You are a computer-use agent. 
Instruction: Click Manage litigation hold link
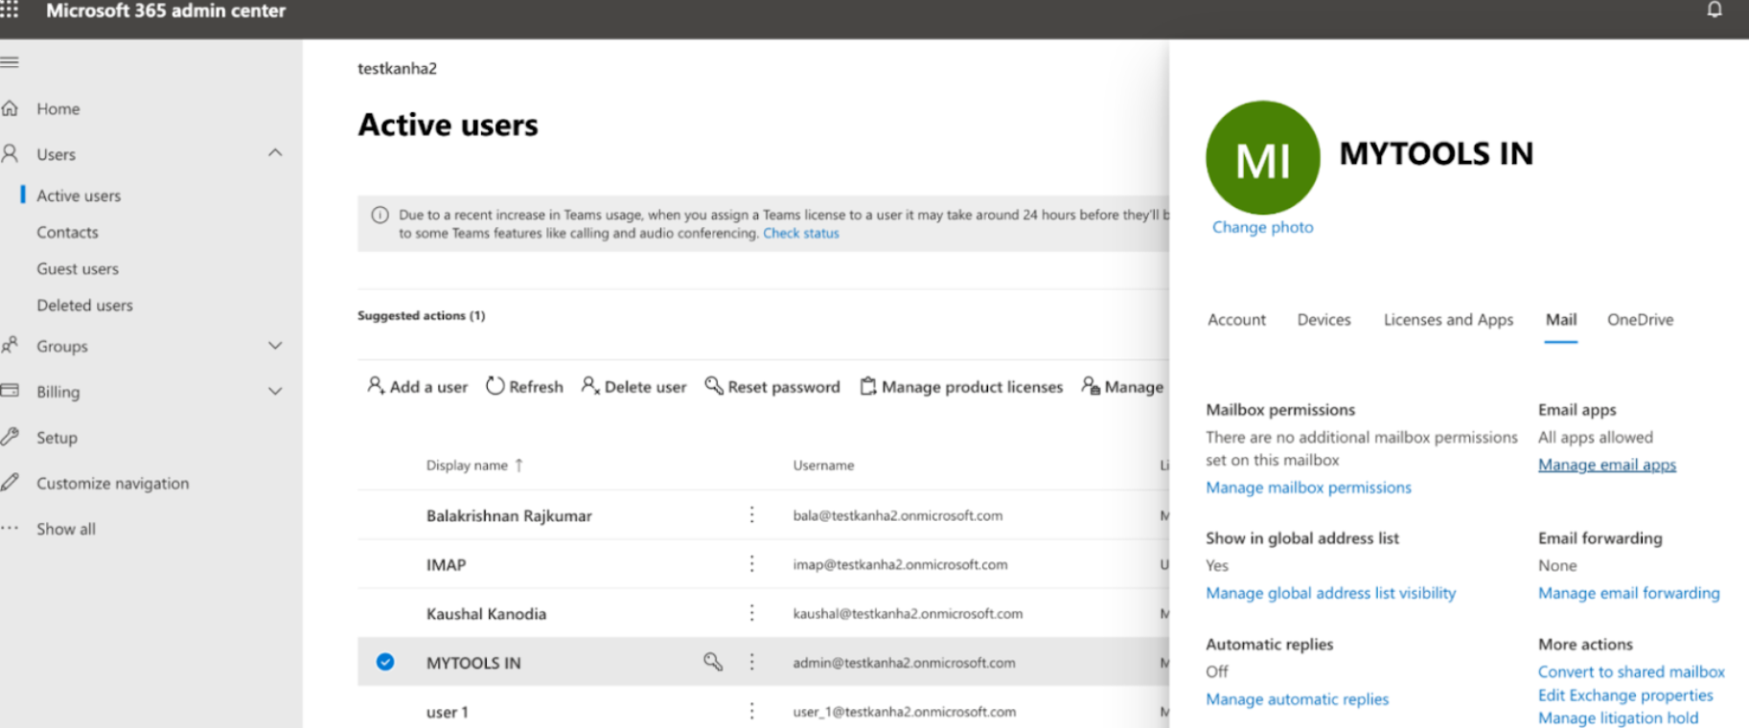pos(1618,717)
